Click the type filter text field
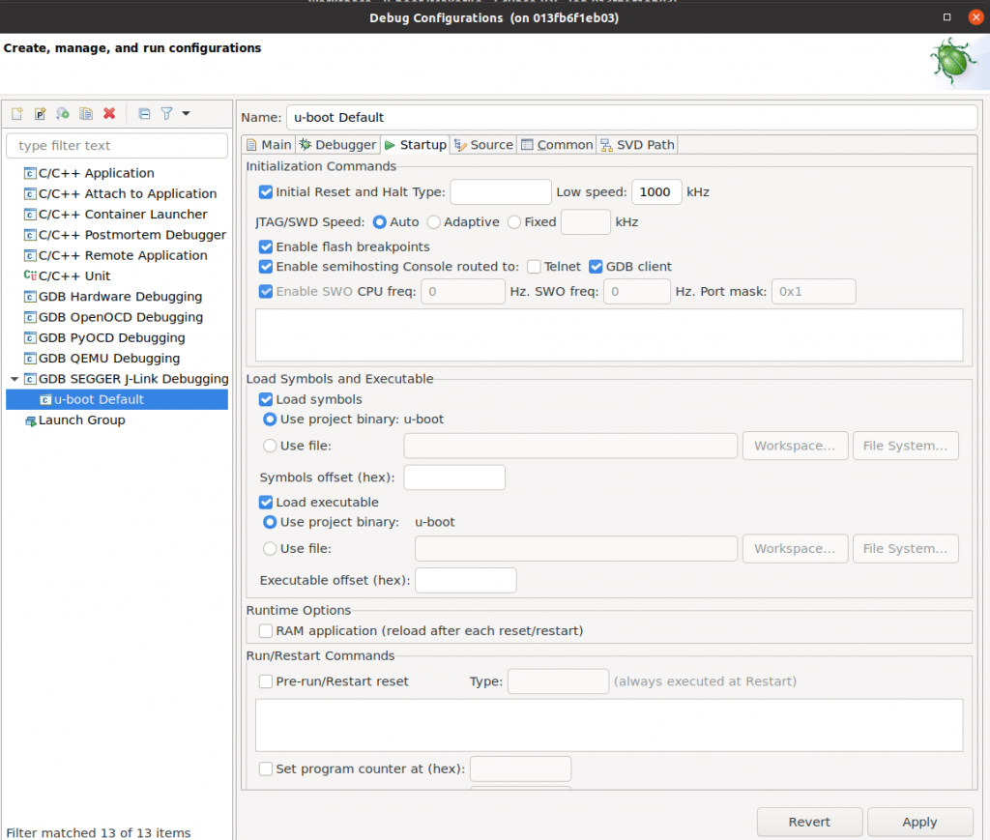Screen dimensions: 990x840 (x=117, y=146)
